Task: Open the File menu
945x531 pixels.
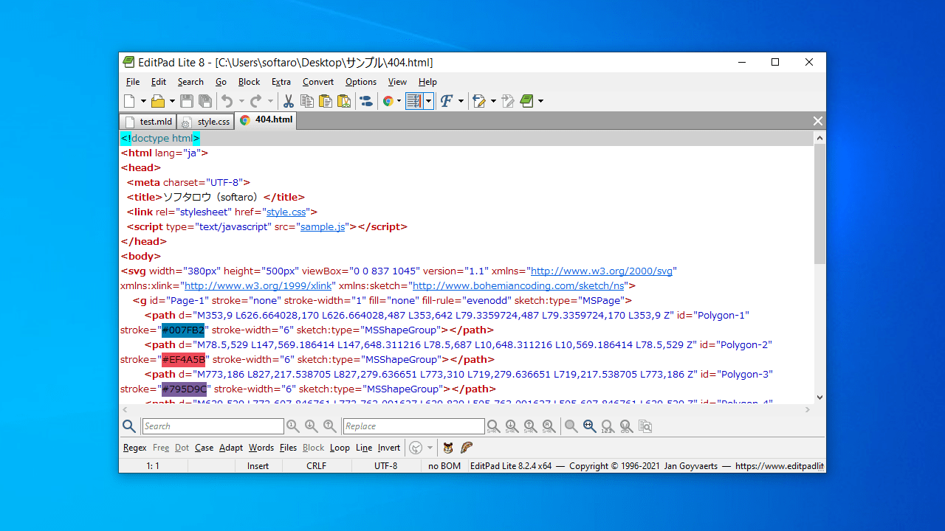Action: 133,82
